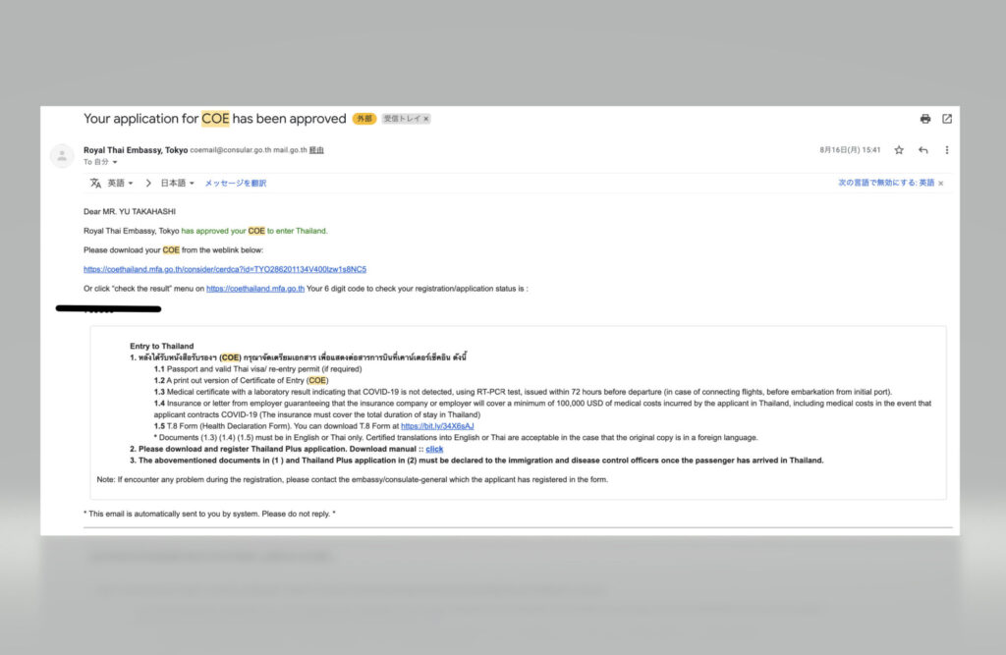The image size is (1006, 655).
Task: Dismiss the translation bar with its x
Action: click(941, 184)
